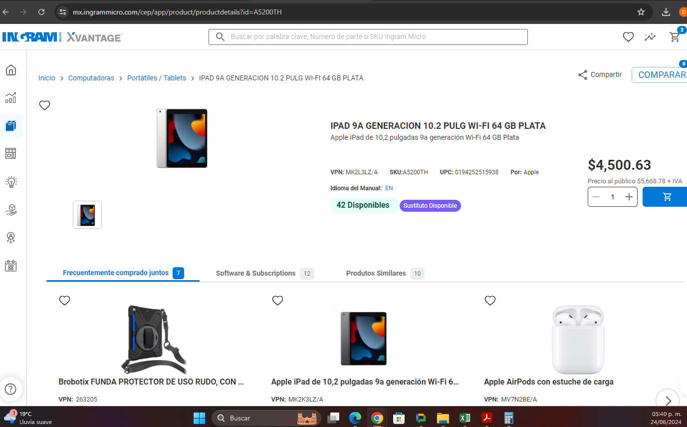Open Computadoras breadcrumb link
Image resolution: width=687 pixels, height=427 pixels.
(x=91, y=78)
